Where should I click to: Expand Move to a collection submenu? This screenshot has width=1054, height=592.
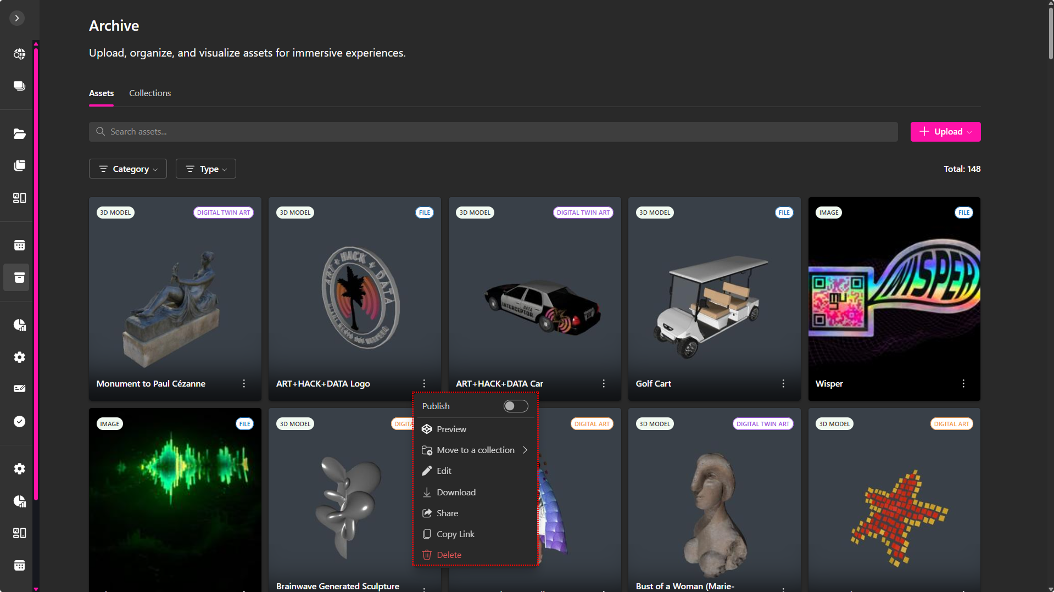475,450
